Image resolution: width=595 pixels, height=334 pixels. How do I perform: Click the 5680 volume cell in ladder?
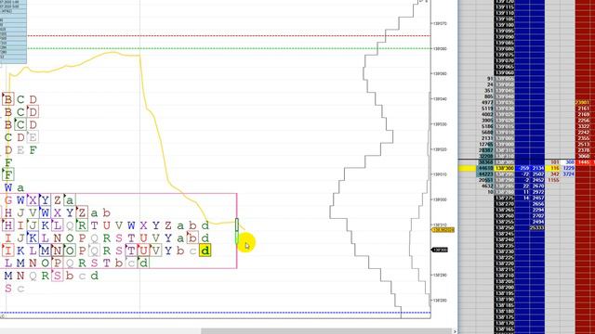coord(487,133)
